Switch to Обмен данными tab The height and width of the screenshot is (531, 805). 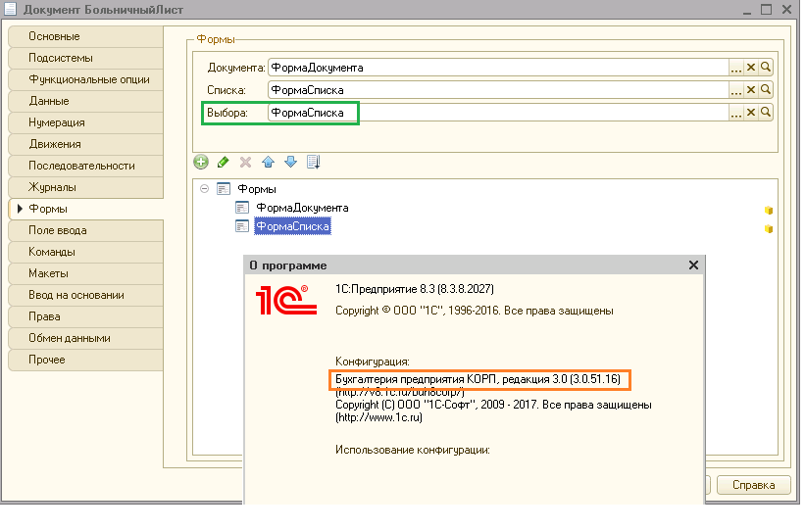86,338
